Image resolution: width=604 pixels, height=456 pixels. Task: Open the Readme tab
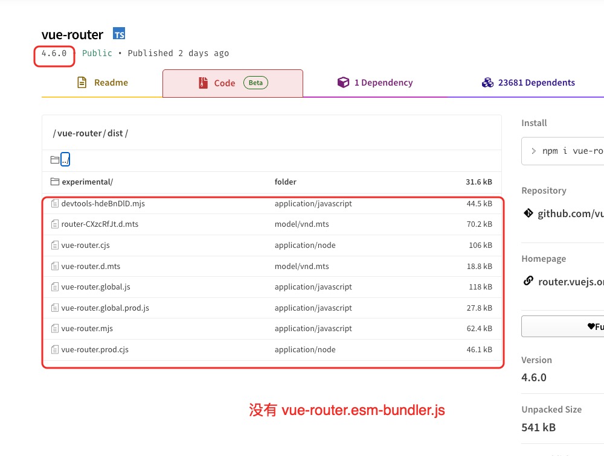click(x=111, y=83)
